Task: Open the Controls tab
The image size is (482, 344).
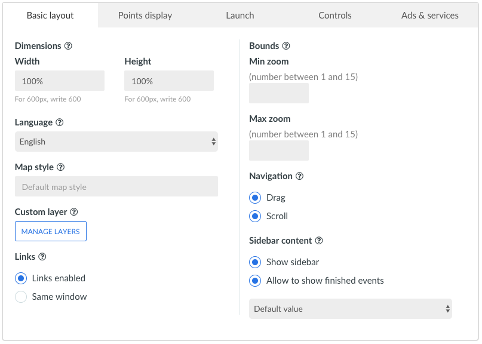Action: click(334, 15)
